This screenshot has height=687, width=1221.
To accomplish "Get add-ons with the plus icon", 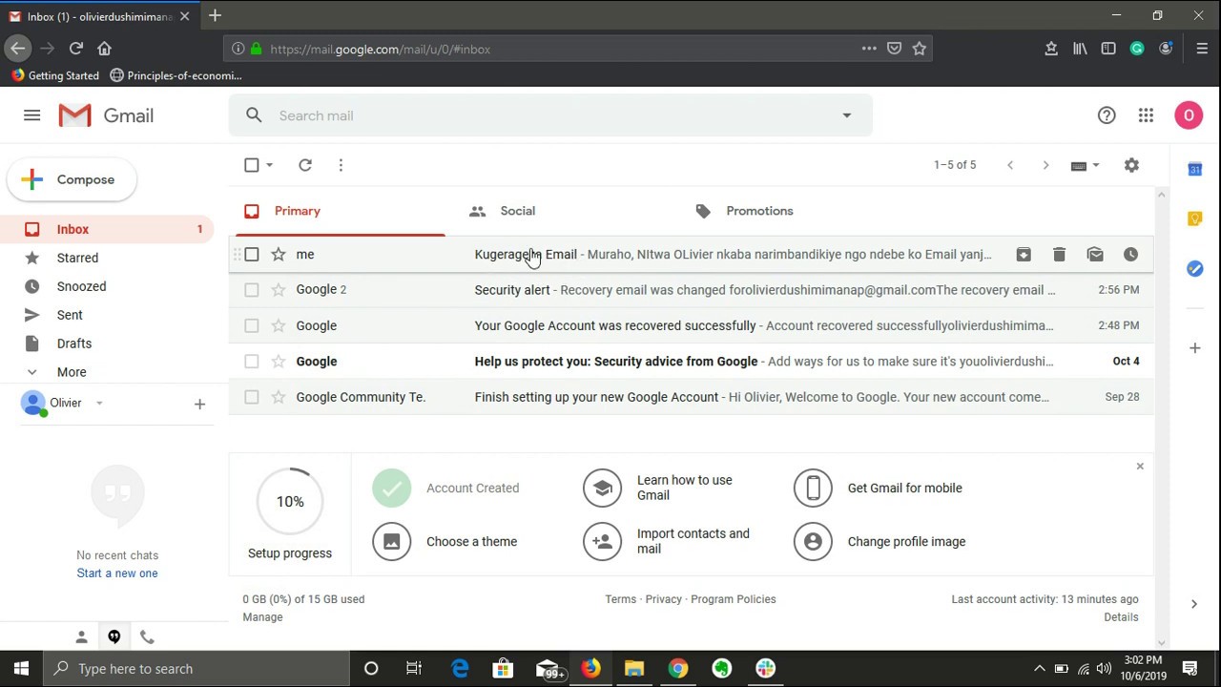I will click(x=1194, y=348).
